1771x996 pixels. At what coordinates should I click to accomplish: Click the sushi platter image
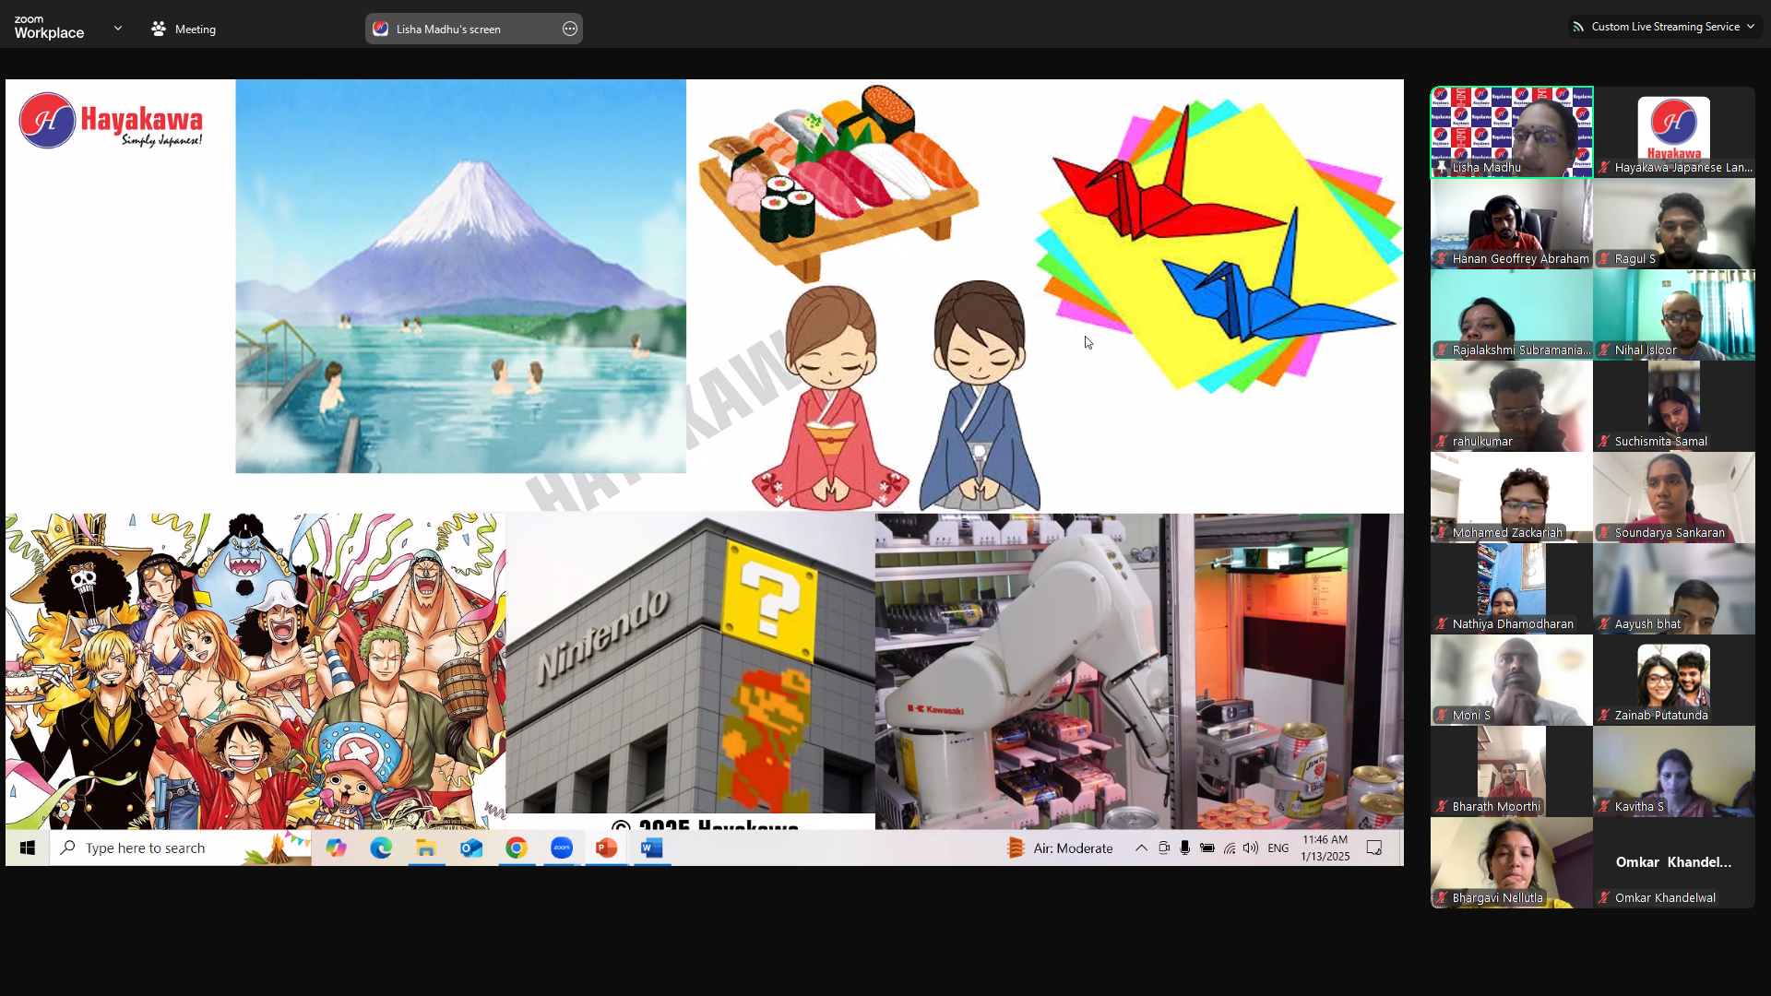point(838,182)
